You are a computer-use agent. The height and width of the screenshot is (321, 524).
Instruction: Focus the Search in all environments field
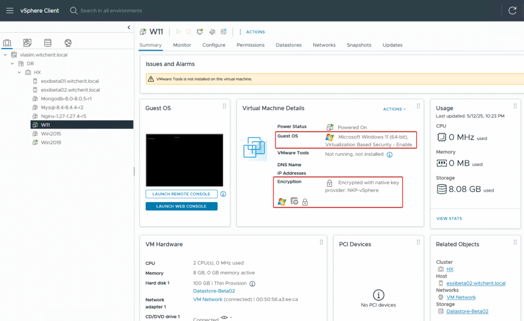pos(111,11)
